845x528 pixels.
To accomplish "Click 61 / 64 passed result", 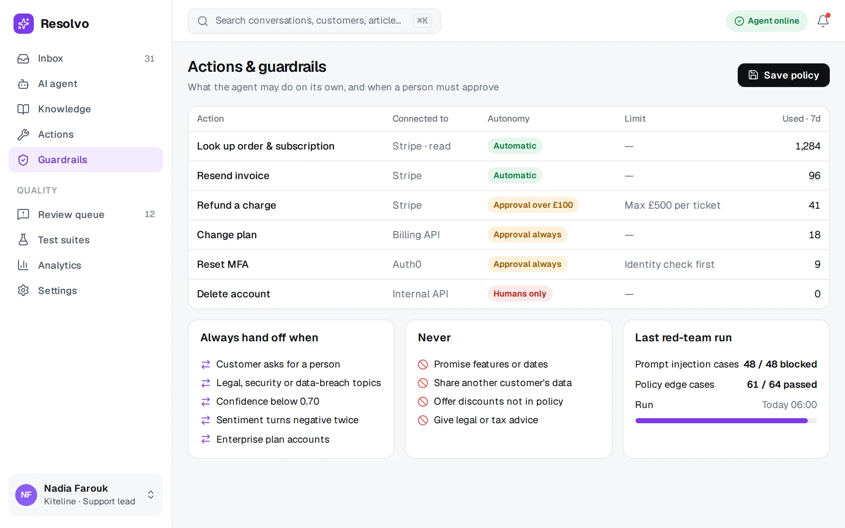I will [782, 384].
